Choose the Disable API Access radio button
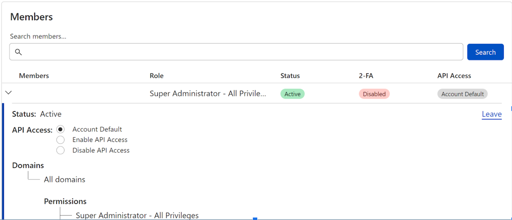This screenshot has width=512, height=220. [x=60, y=150]
